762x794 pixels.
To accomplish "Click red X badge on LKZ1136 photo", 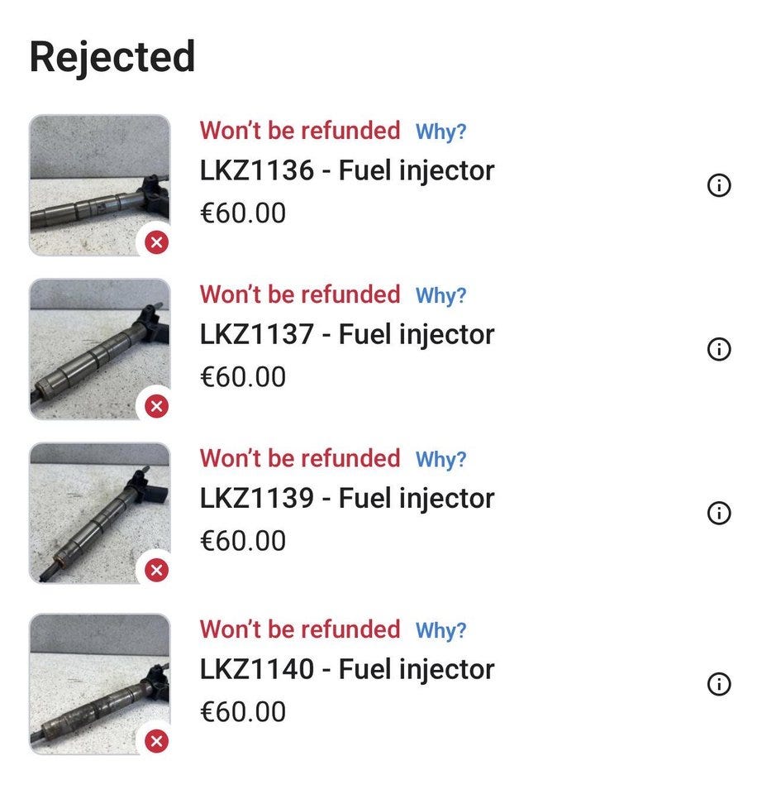I will [156, 242].
